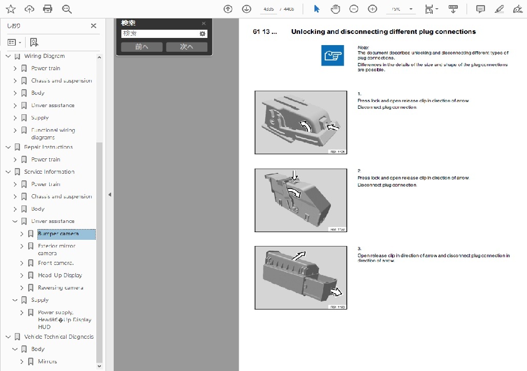Screen dimensions: 527x371
Task: Choose the arrow selection tool
Action: 317,9
